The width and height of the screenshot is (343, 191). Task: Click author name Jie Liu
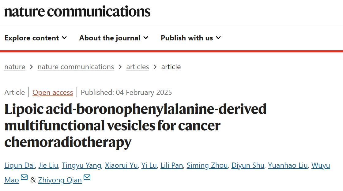pyautogui.click(x=49, y=166)
